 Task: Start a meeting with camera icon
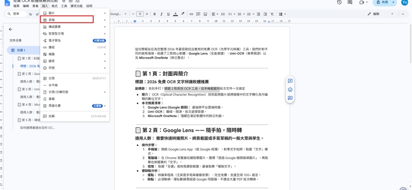coord(363,2)
